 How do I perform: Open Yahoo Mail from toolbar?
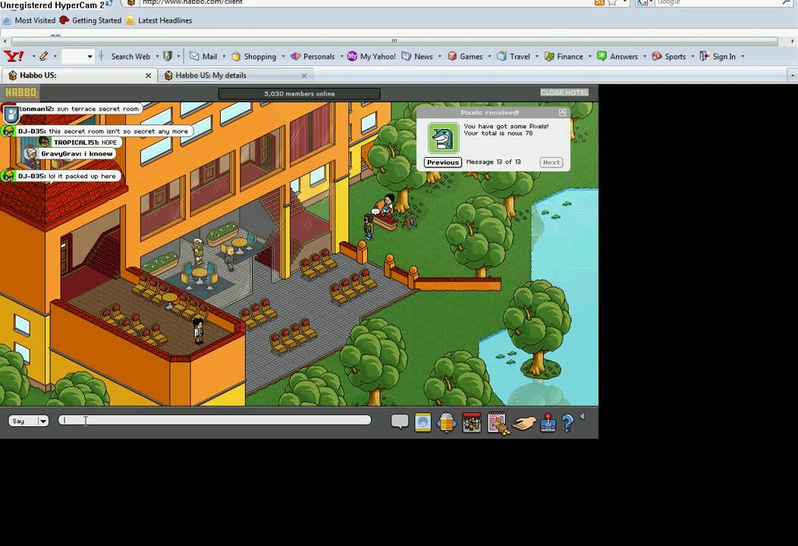point(203,56)
